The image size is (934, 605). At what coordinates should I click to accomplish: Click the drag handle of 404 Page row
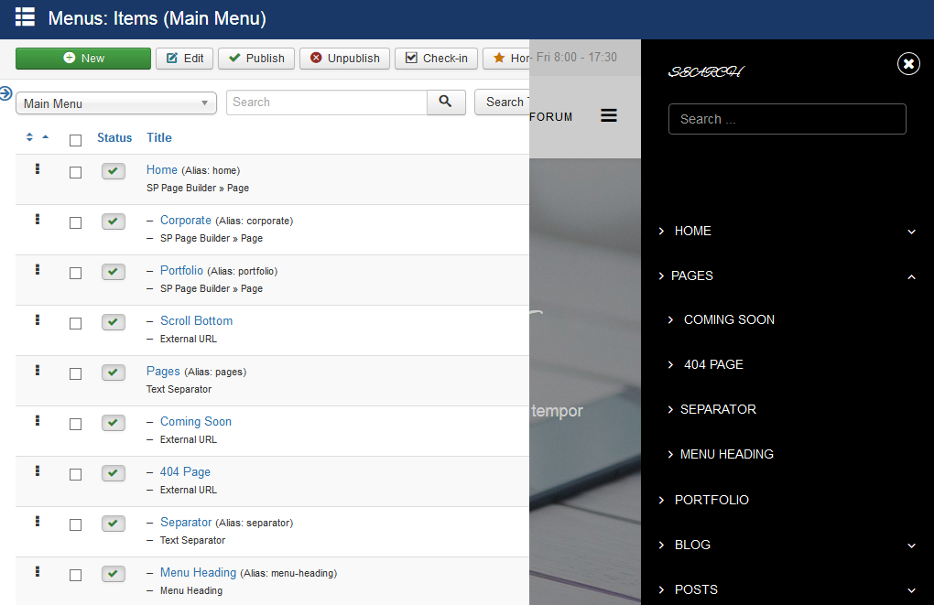38,470
